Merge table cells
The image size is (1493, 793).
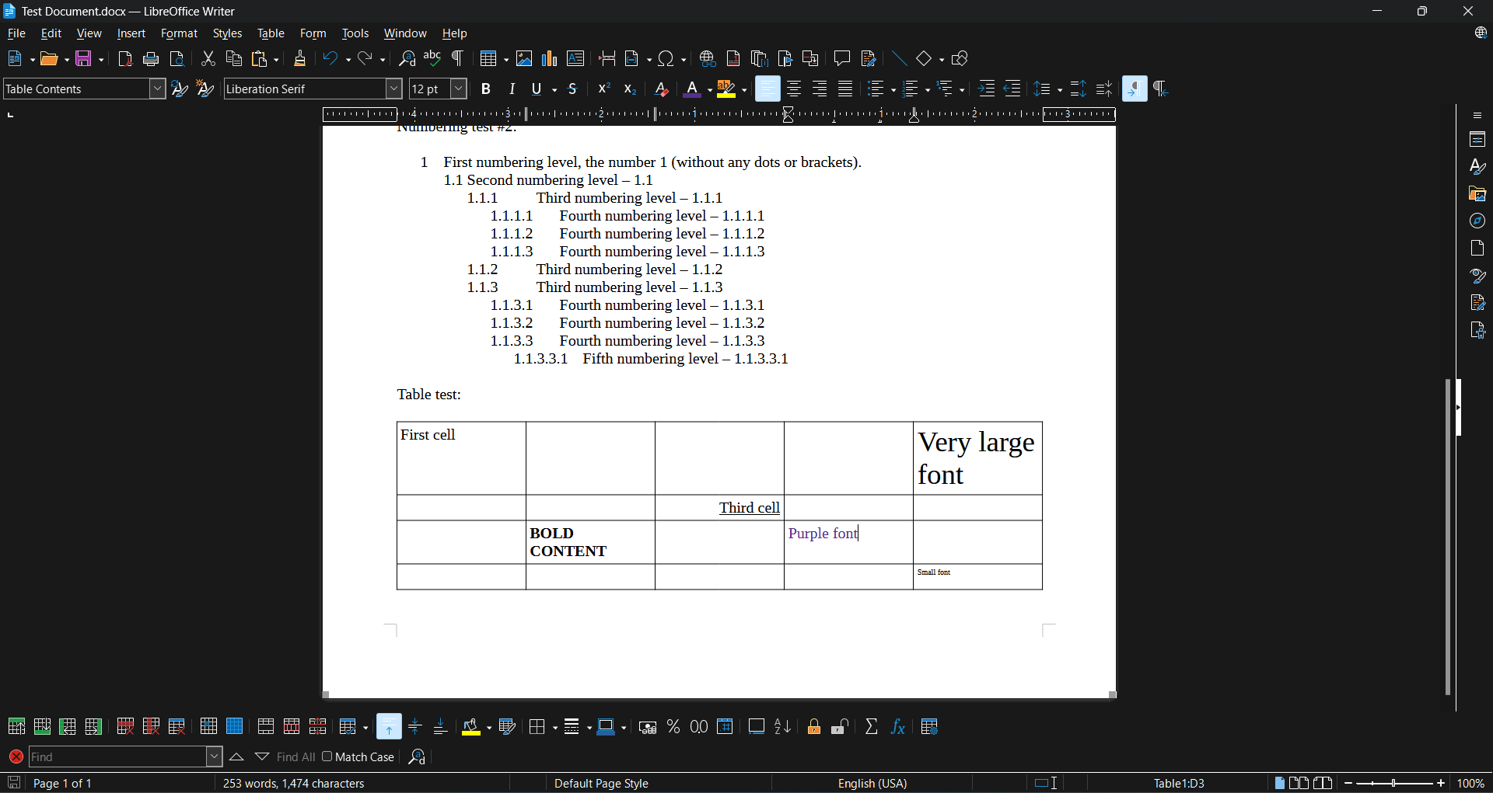point(266,727)
